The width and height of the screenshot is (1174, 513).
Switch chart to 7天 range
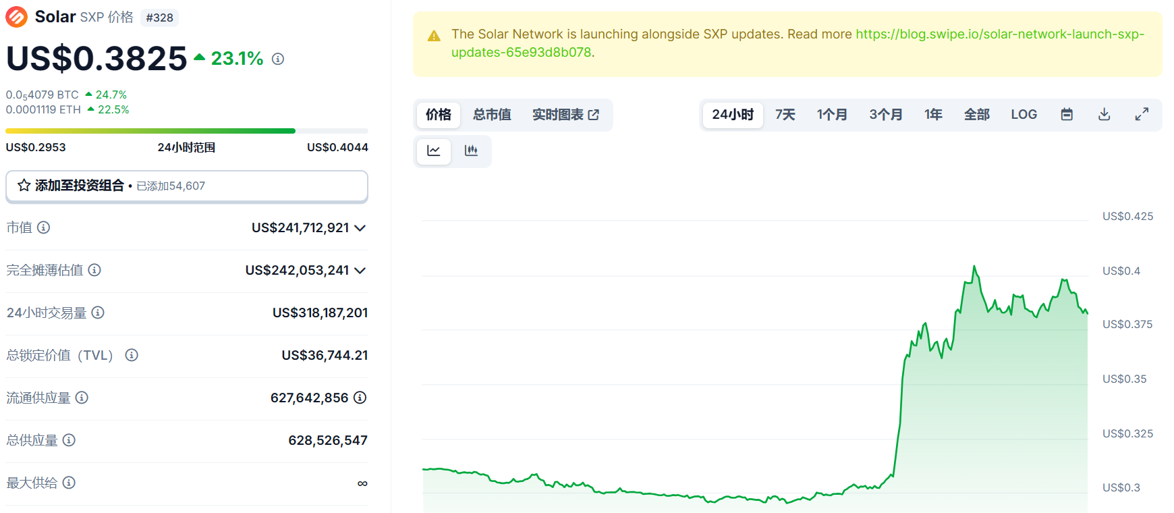point(785,115)
